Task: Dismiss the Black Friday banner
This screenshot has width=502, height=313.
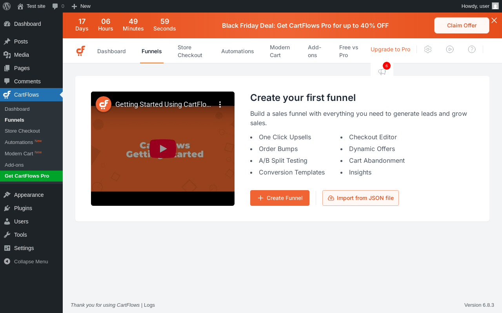Action: click(x=494, y=20)
